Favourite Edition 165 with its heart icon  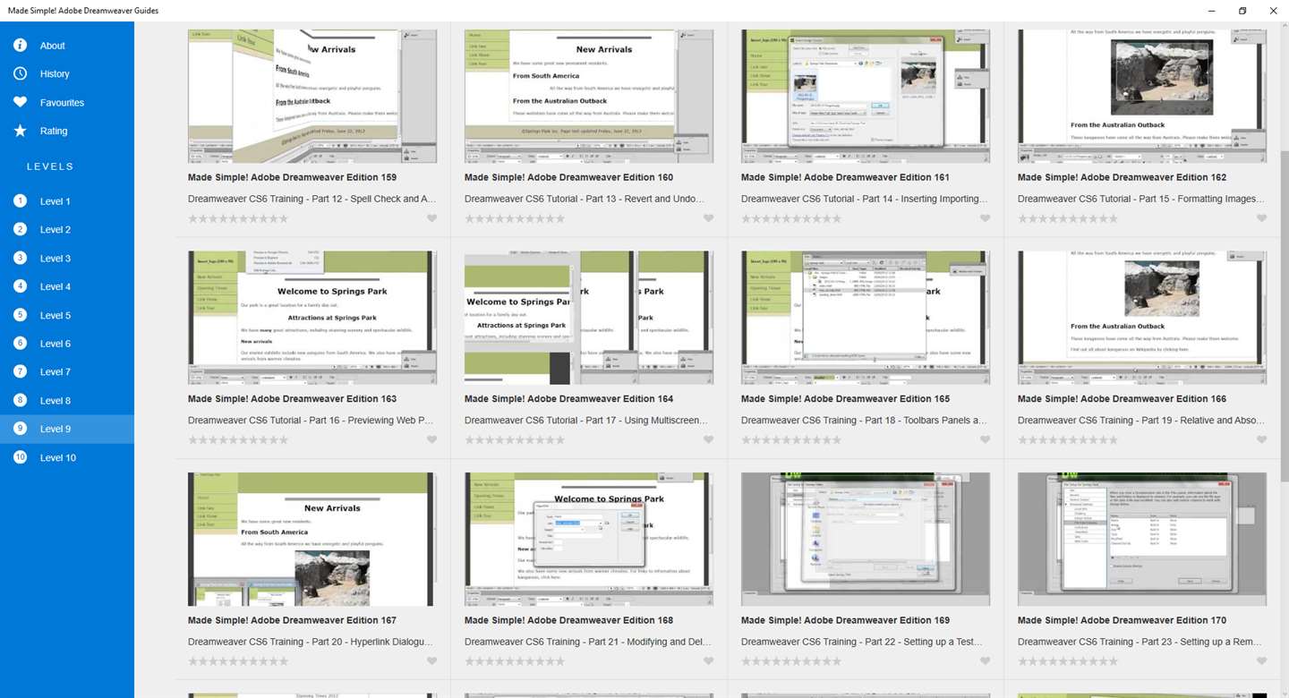(985, 439)
